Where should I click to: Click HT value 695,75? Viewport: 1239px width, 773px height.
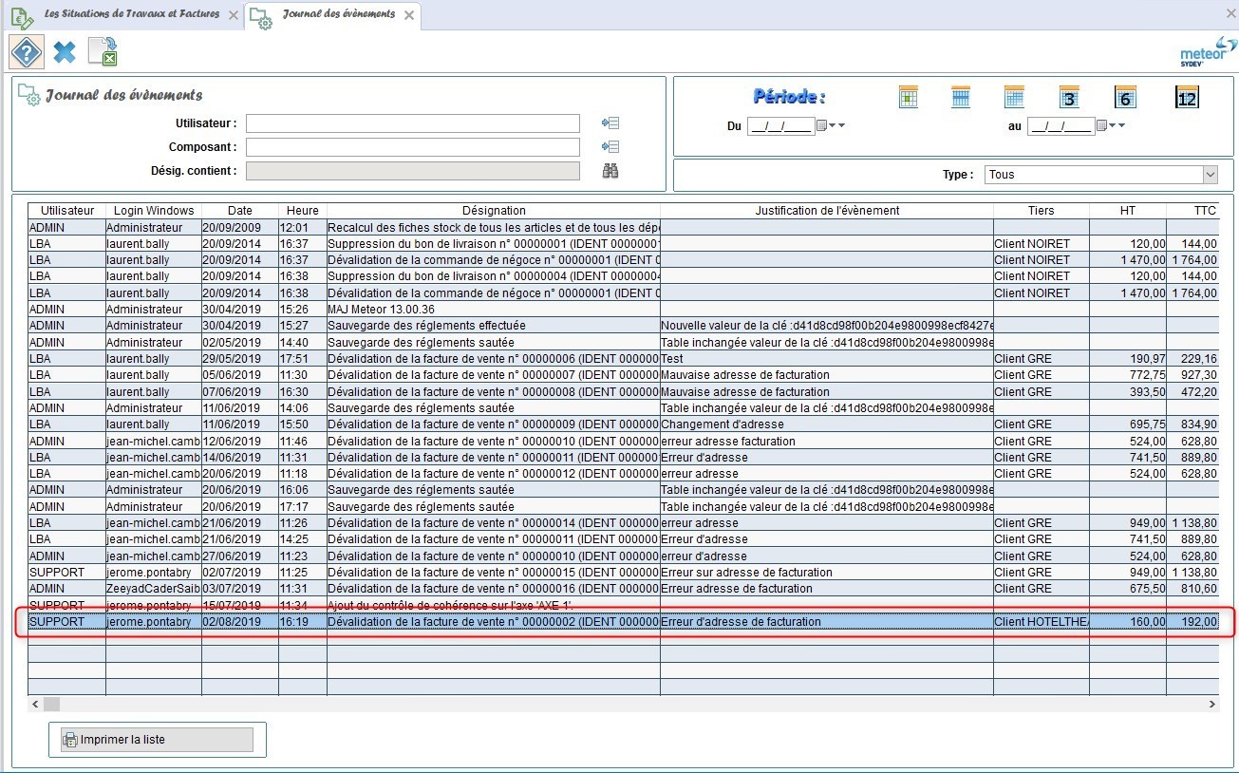click(1128, 424)
